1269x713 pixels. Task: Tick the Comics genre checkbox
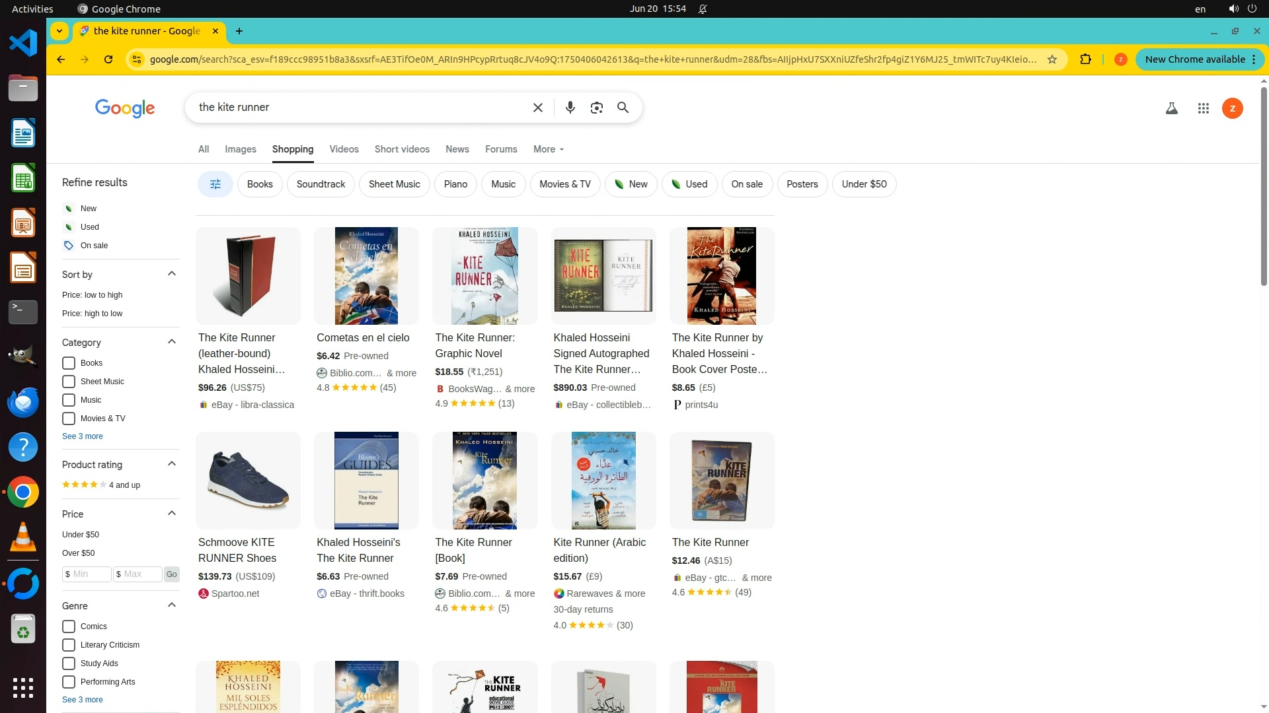point(69,627)
